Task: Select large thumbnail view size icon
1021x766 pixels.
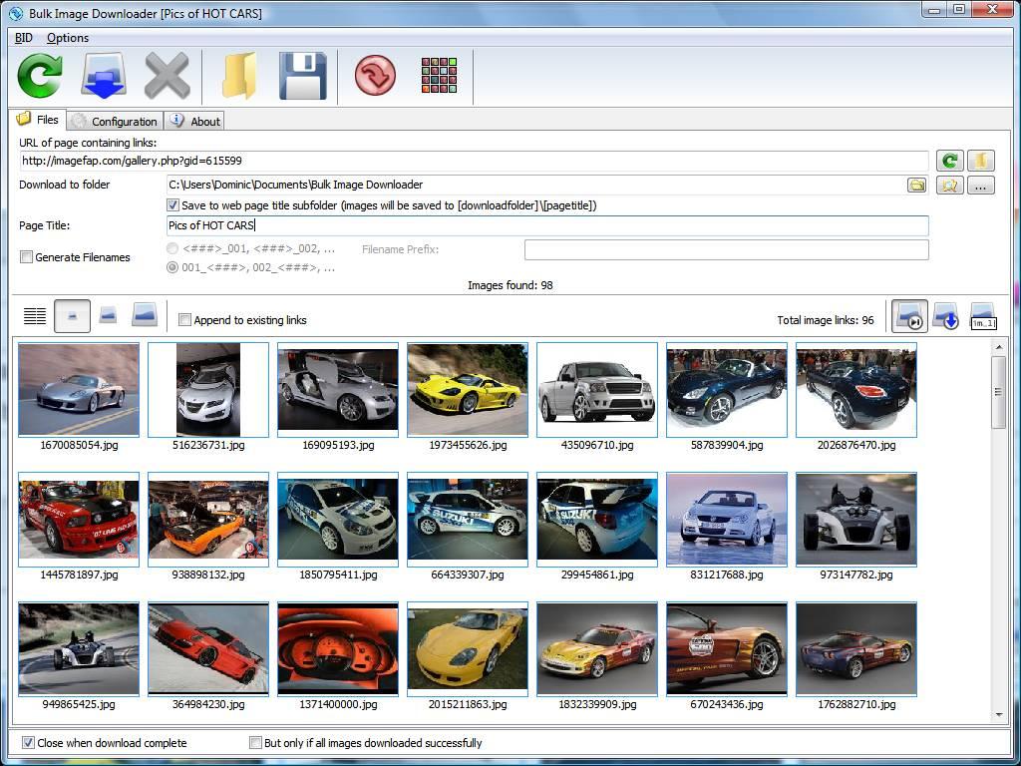Action: coord(145,315)
